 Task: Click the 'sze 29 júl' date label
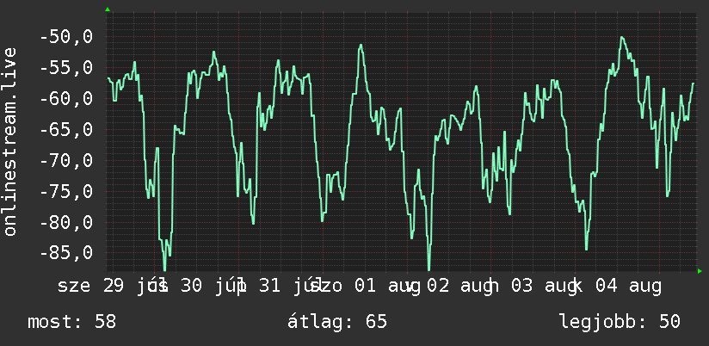(113, 287)
